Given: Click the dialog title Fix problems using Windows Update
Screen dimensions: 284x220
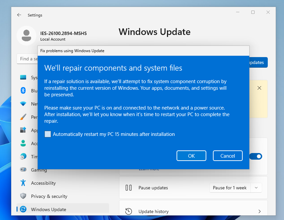Looking at the screenshot, I should [x=72, y=51].
